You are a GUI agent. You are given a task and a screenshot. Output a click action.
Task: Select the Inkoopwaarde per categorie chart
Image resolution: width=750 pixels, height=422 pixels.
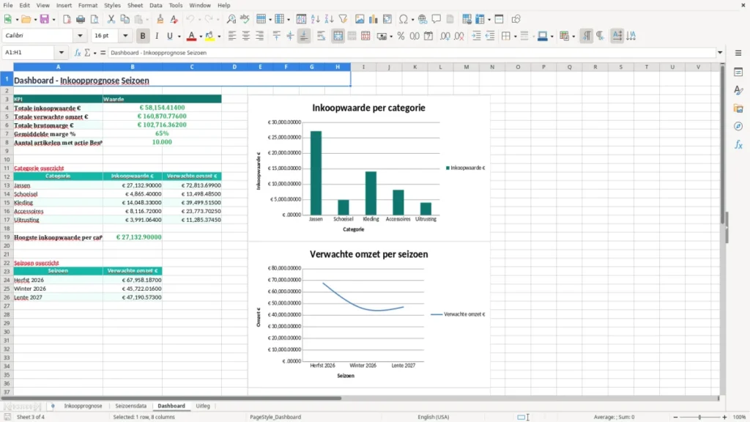[369, 168]
